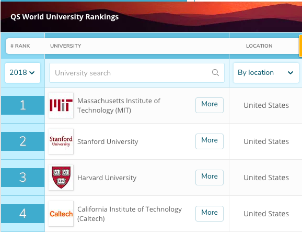Select the LOCATION column header
Image resolution: width=302 pixels, height=232 pixels.
[259, 46]
